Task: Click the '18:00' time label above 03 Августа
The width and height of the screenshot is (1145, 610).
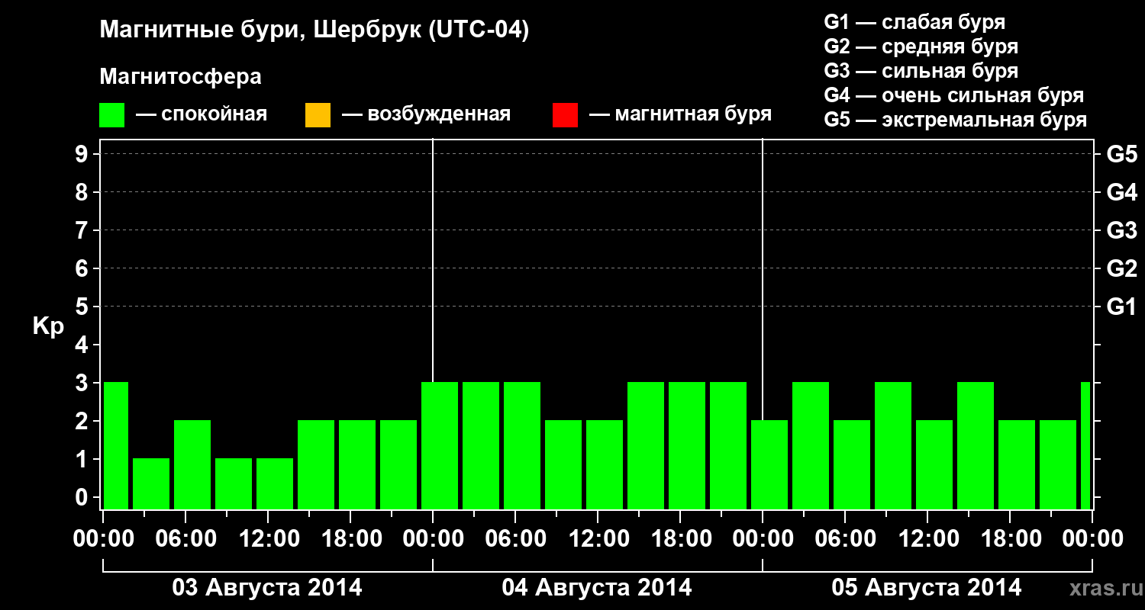Action: pyautogui.click(x=351, y=538)
